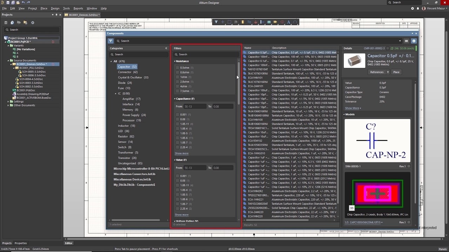The image size is (449, 252).
Task: Click Show more under Capacitance (F)
Action: click(182, 153)
